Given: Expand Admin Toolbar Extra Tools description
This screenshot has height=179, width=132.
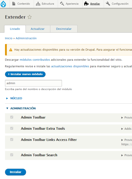Looking at the screenshot, I should 127,129.
